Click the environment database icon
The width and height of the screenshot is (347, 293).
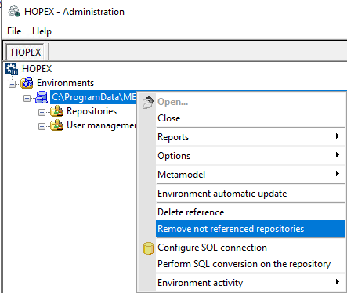[42, 97]
